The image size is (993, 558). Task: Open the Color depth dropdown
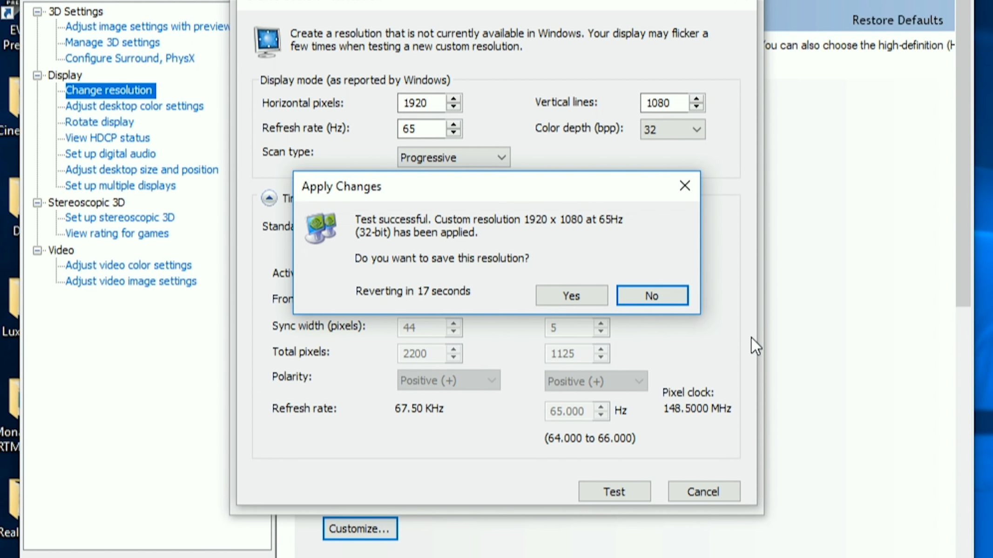tap(672, 130)
